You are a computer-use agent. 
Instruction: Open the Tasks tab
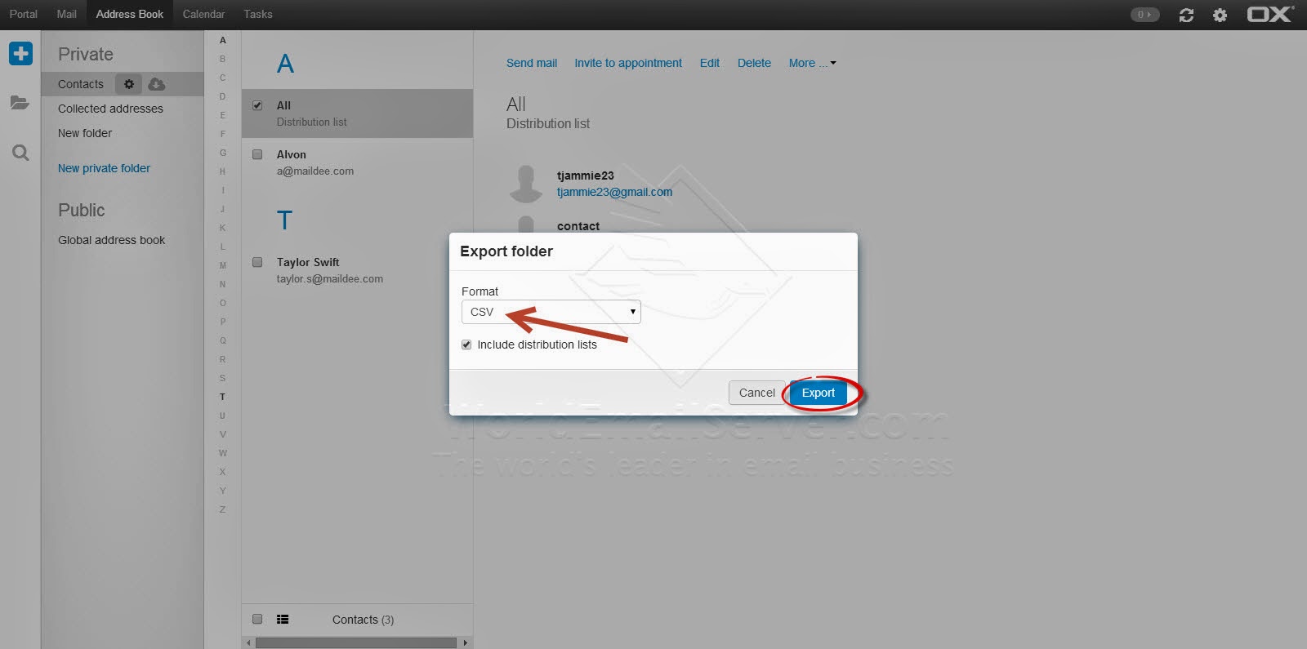tap(258, 14)
